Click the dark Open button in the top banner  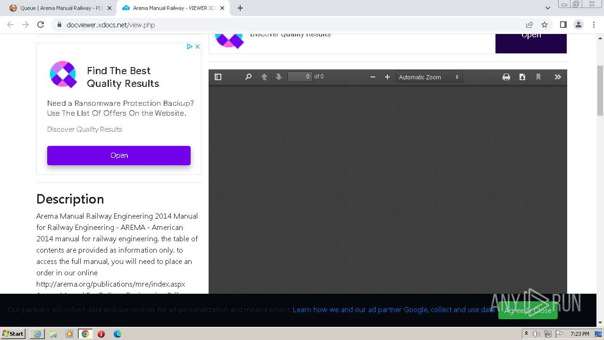tap(531, 43)
